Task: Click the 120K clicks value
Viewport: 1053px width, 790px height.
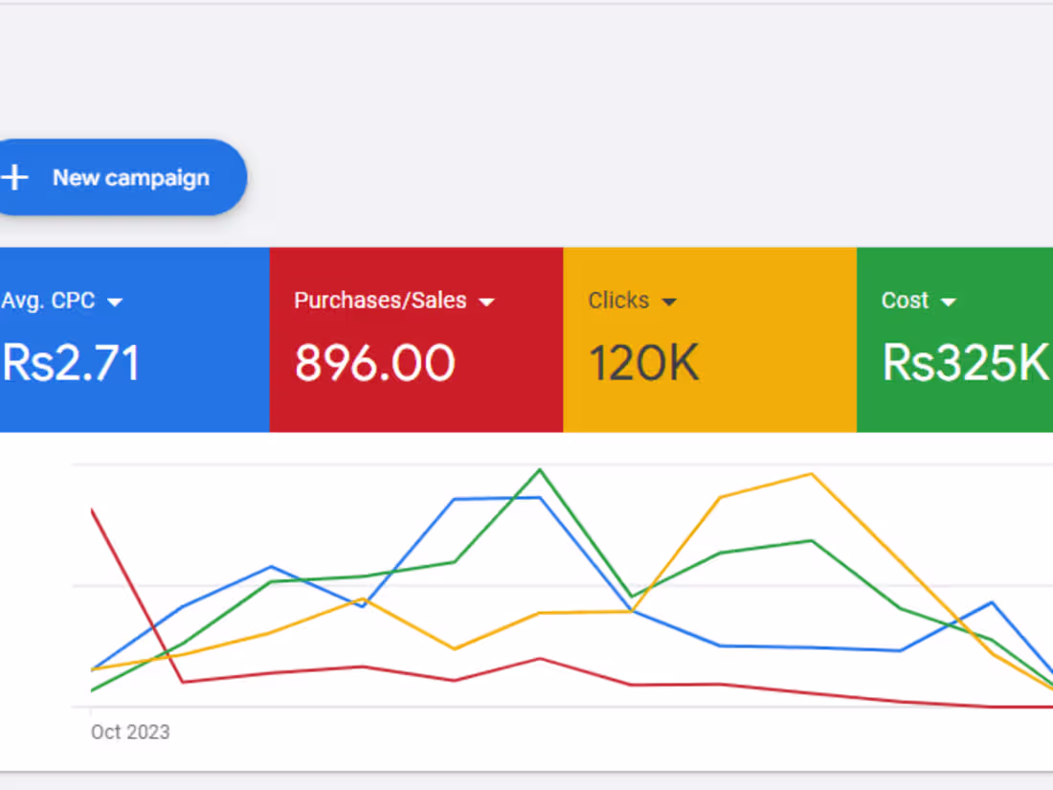Action: [643, 362]
